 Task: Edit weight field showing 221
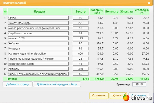coord(80,23)
